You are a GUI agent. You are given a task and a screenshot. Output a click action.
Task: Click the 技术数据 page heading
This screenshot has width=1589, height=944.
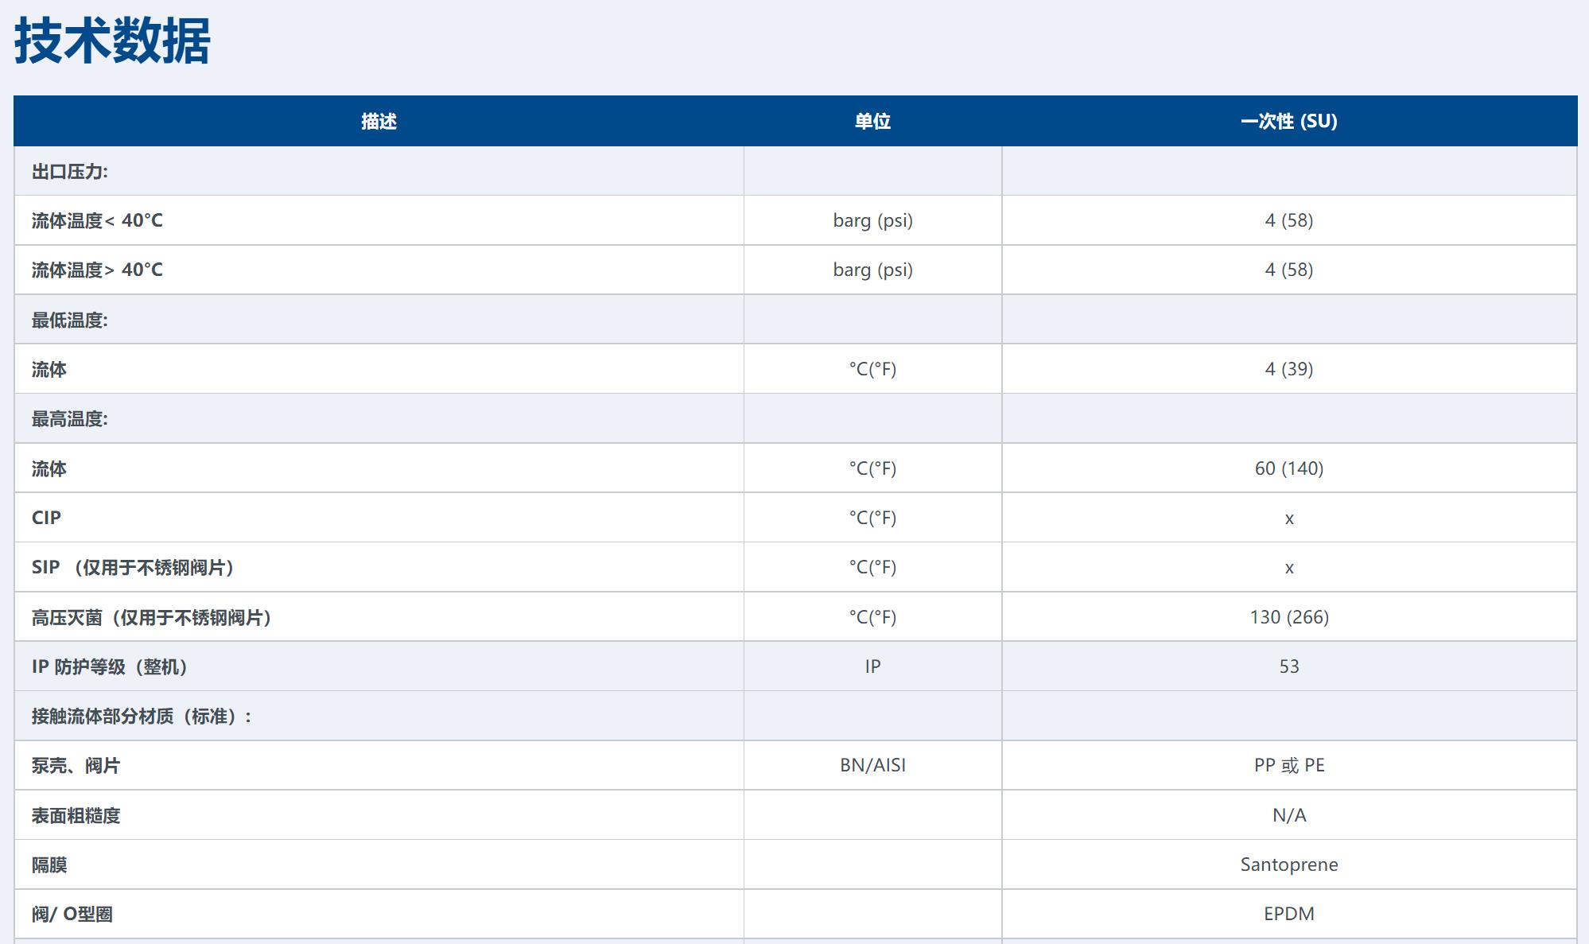click(x=112, y=41)
